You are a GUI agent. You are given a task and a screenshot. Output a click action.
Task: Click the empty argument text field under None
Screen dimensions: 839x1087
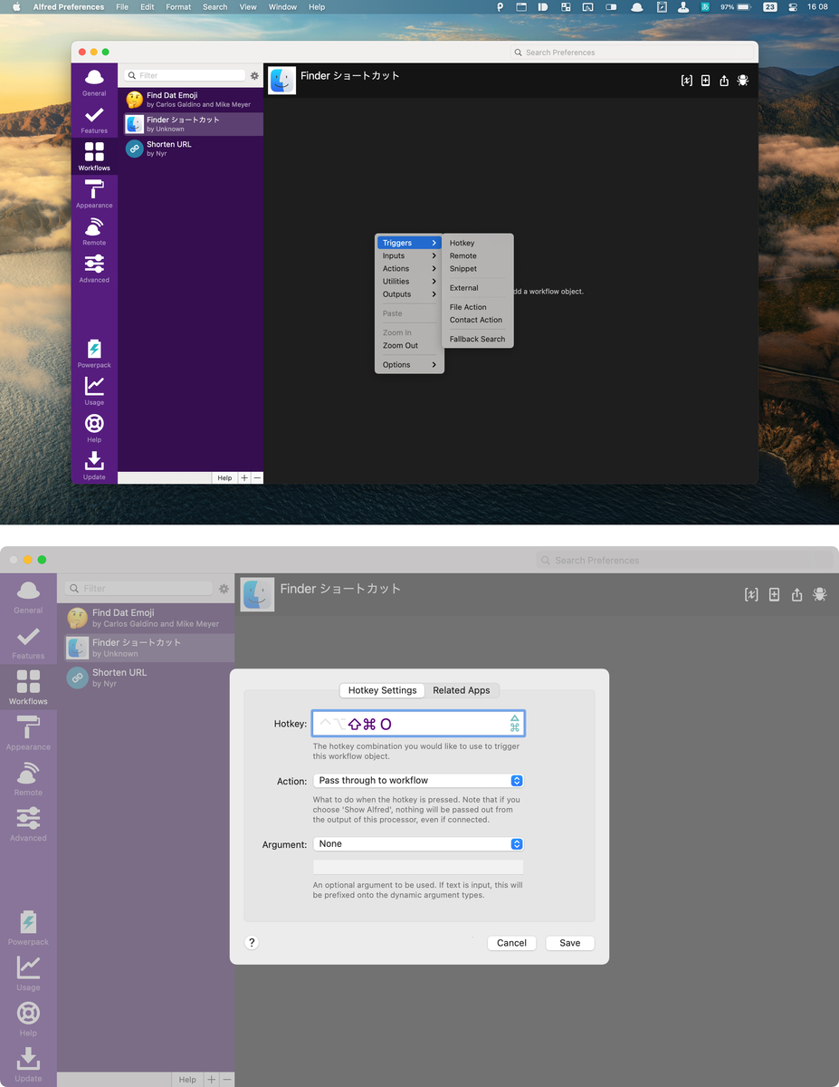(x=418, y=867)
